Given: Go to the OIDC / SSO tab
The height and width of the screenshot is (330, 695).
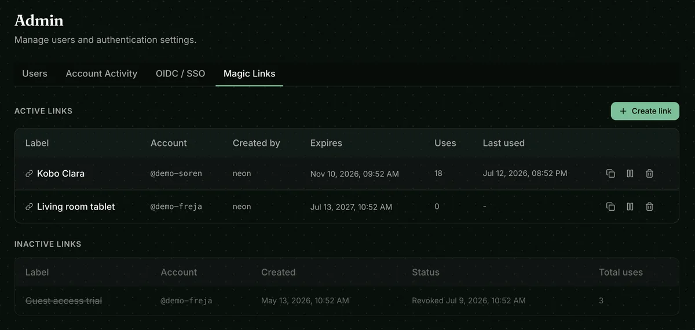Looking at the screenshot, I should (180, 74).
